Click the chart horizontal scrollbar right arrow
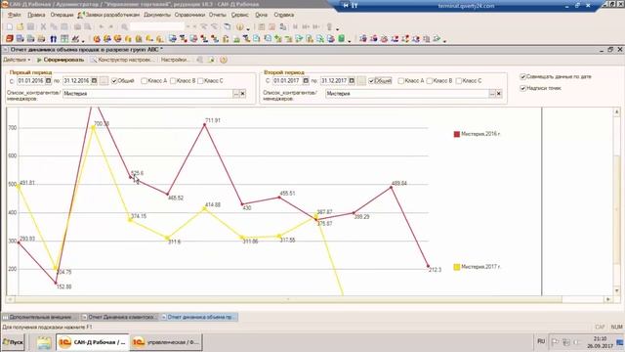The width and height of the screenshot is (625, 352). (x=607, y=299)
